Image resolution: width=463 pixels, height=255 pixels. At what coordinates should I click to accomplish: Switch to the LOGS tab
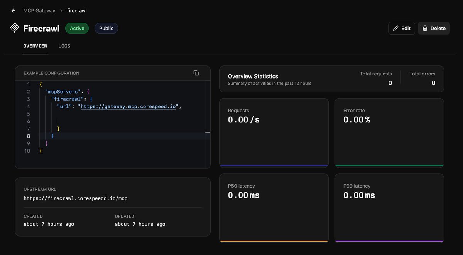64,46
